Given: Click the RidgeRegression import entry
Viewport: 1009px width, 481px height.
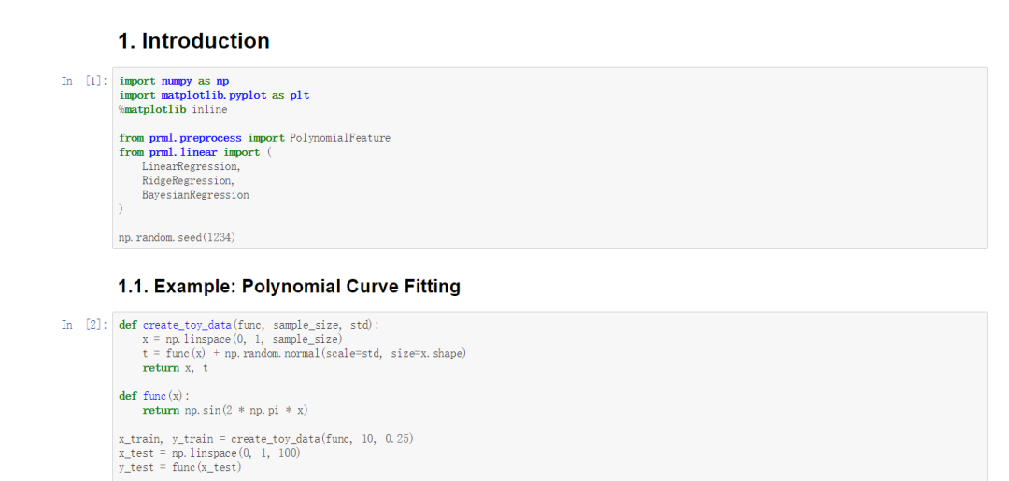Looking at the screenshot, I should [x=188, y=180].
